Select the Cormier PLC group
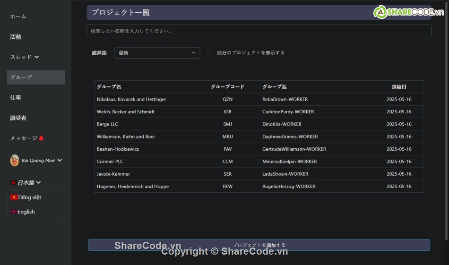449x265 pixels. (x=110, y=162)
